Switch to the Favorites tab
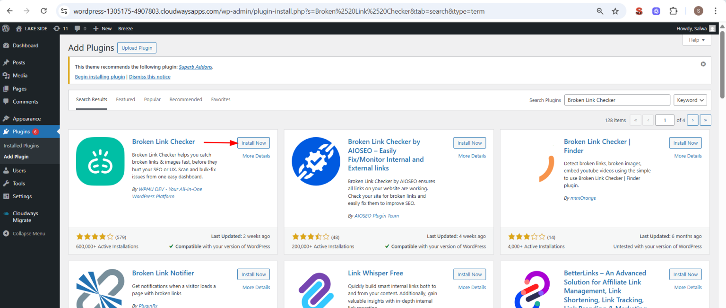 [x=221, y=99]
